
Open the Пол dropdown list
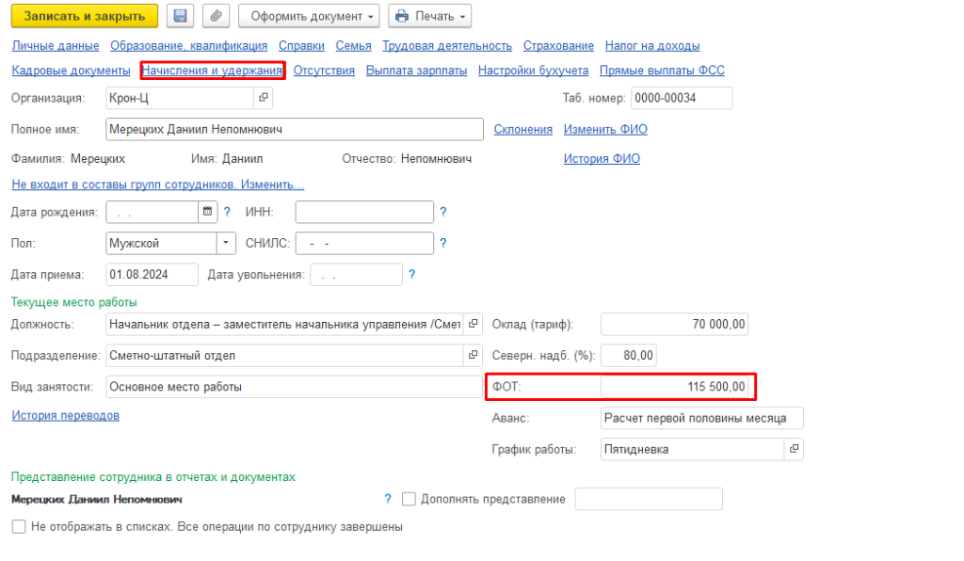(x=226, y=243)
